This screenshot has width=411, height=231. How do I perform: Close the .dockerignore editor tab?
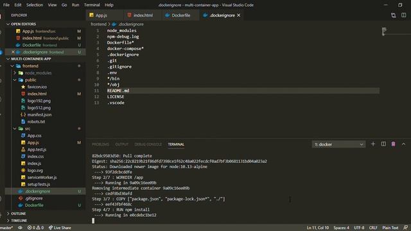point(238,15)
